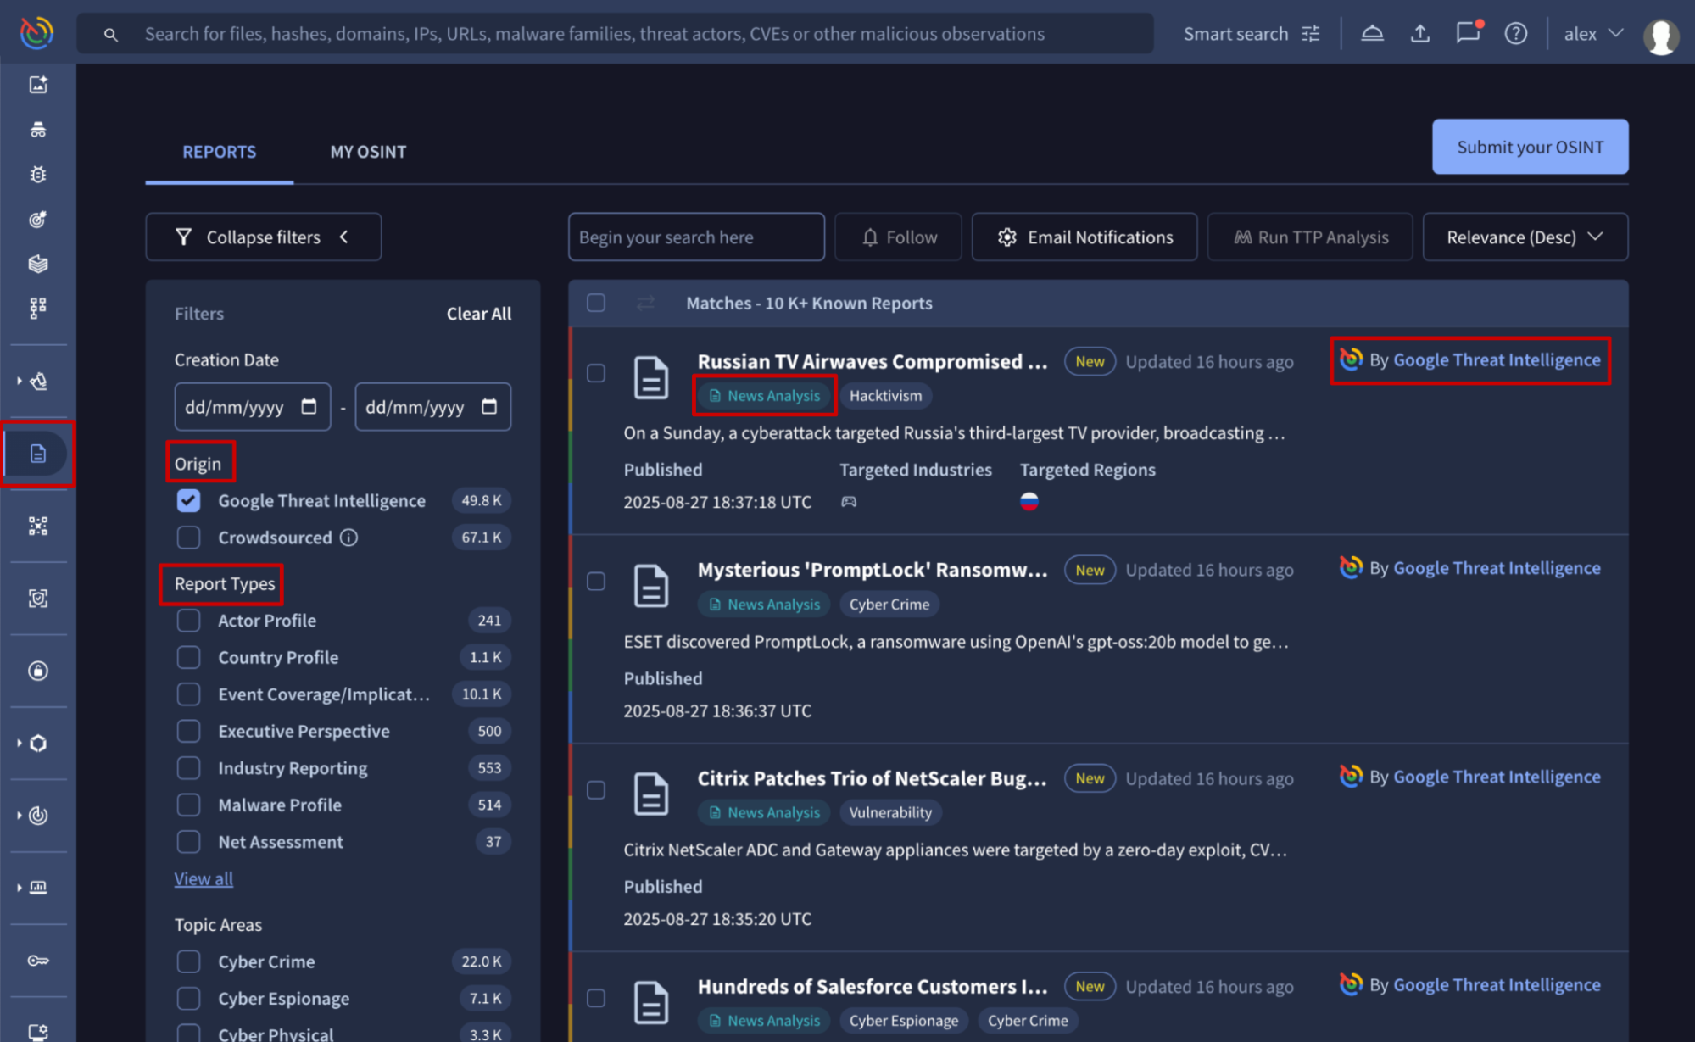Click the info icon beside Crowdsourced
Viewport: 1695px width, 1042px height.
pyautogui.click(x=348, y=538)
